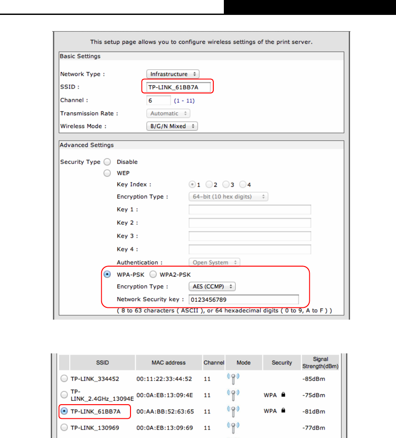Click the -85dBm signal strength value

(314, 379)
